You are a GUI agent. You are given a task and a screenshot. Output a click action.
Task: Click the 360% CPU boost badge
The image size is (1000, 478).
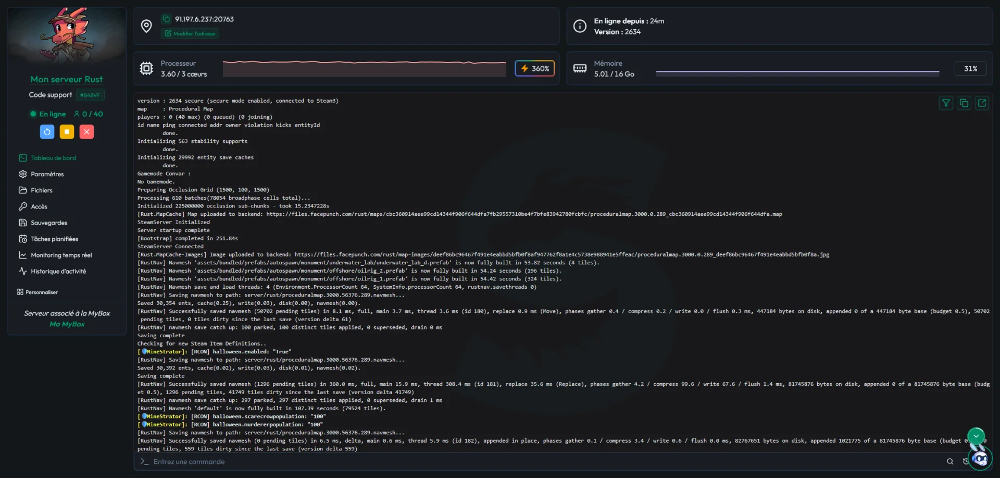(535, 68)
